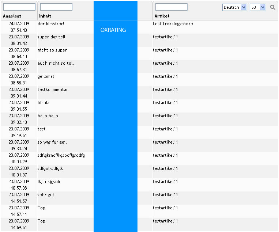Open the Deutsch language dropdown
Screen dimensions: 279x232
pyautogui.click(x=234, y=7)
